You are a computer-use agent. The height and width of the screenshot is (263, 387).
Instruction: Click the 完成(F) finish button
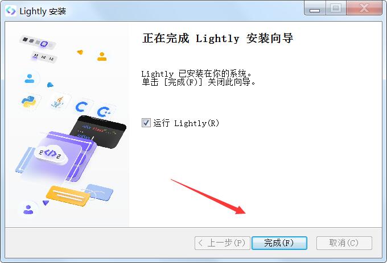click(279, 243)
